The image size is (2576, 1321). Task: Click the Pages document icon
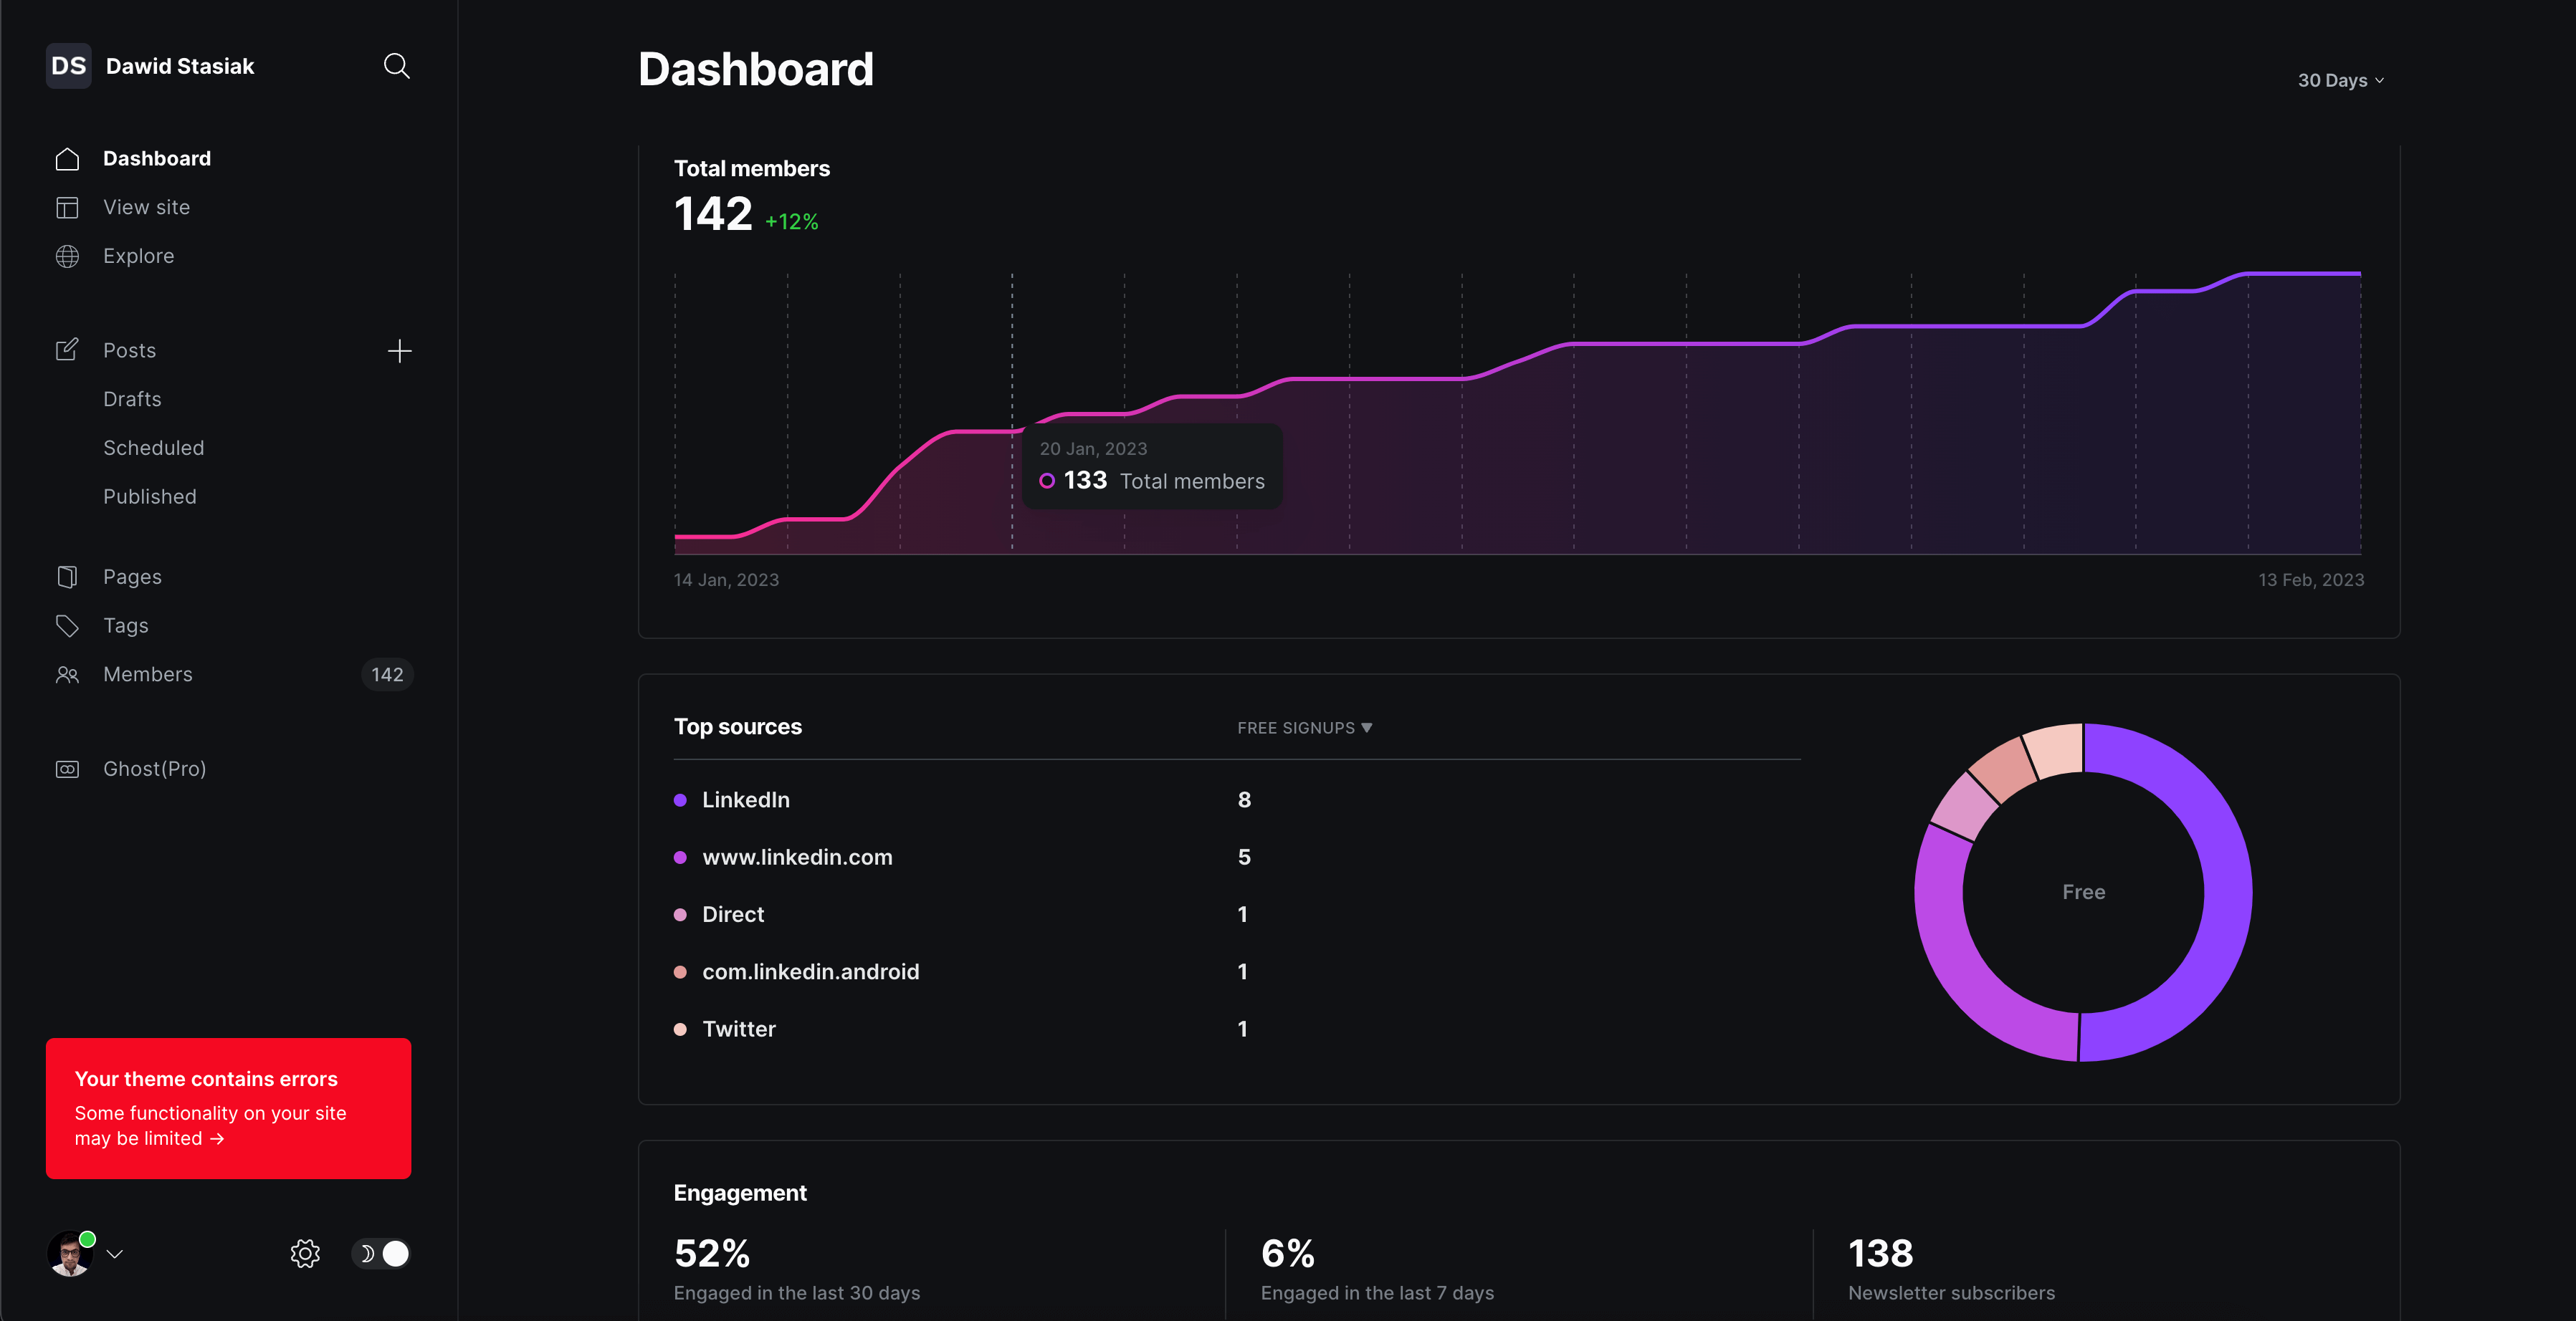coord(67,577)
